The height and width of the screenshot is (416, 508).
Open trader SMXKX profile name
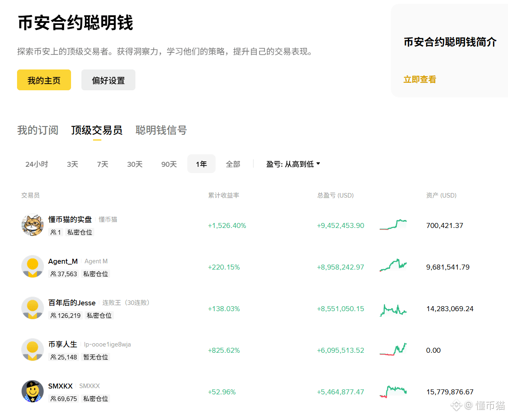[60, 386]
